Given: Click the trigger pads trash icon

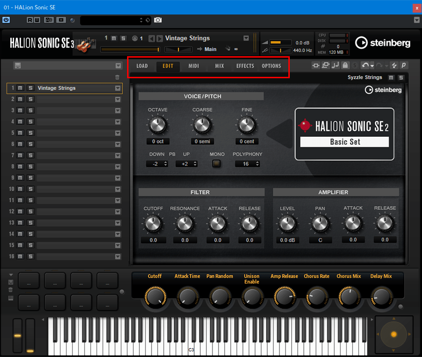Looking at the screenshot, I should click(11, 290).
